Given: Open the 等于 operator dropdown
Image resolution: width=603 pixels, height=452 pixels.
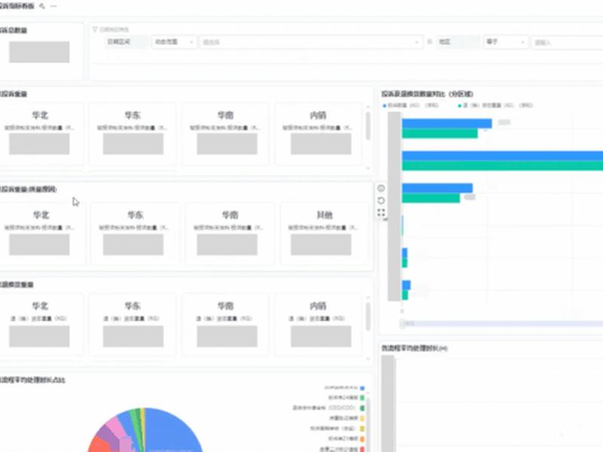Looking at the screenshot, I should pos(505,42).
